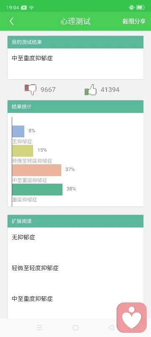Image resolution: width=151 pixels, height=337 pixels.
Task: Tap the muted bell status icon
Action: tap(131, 8)
